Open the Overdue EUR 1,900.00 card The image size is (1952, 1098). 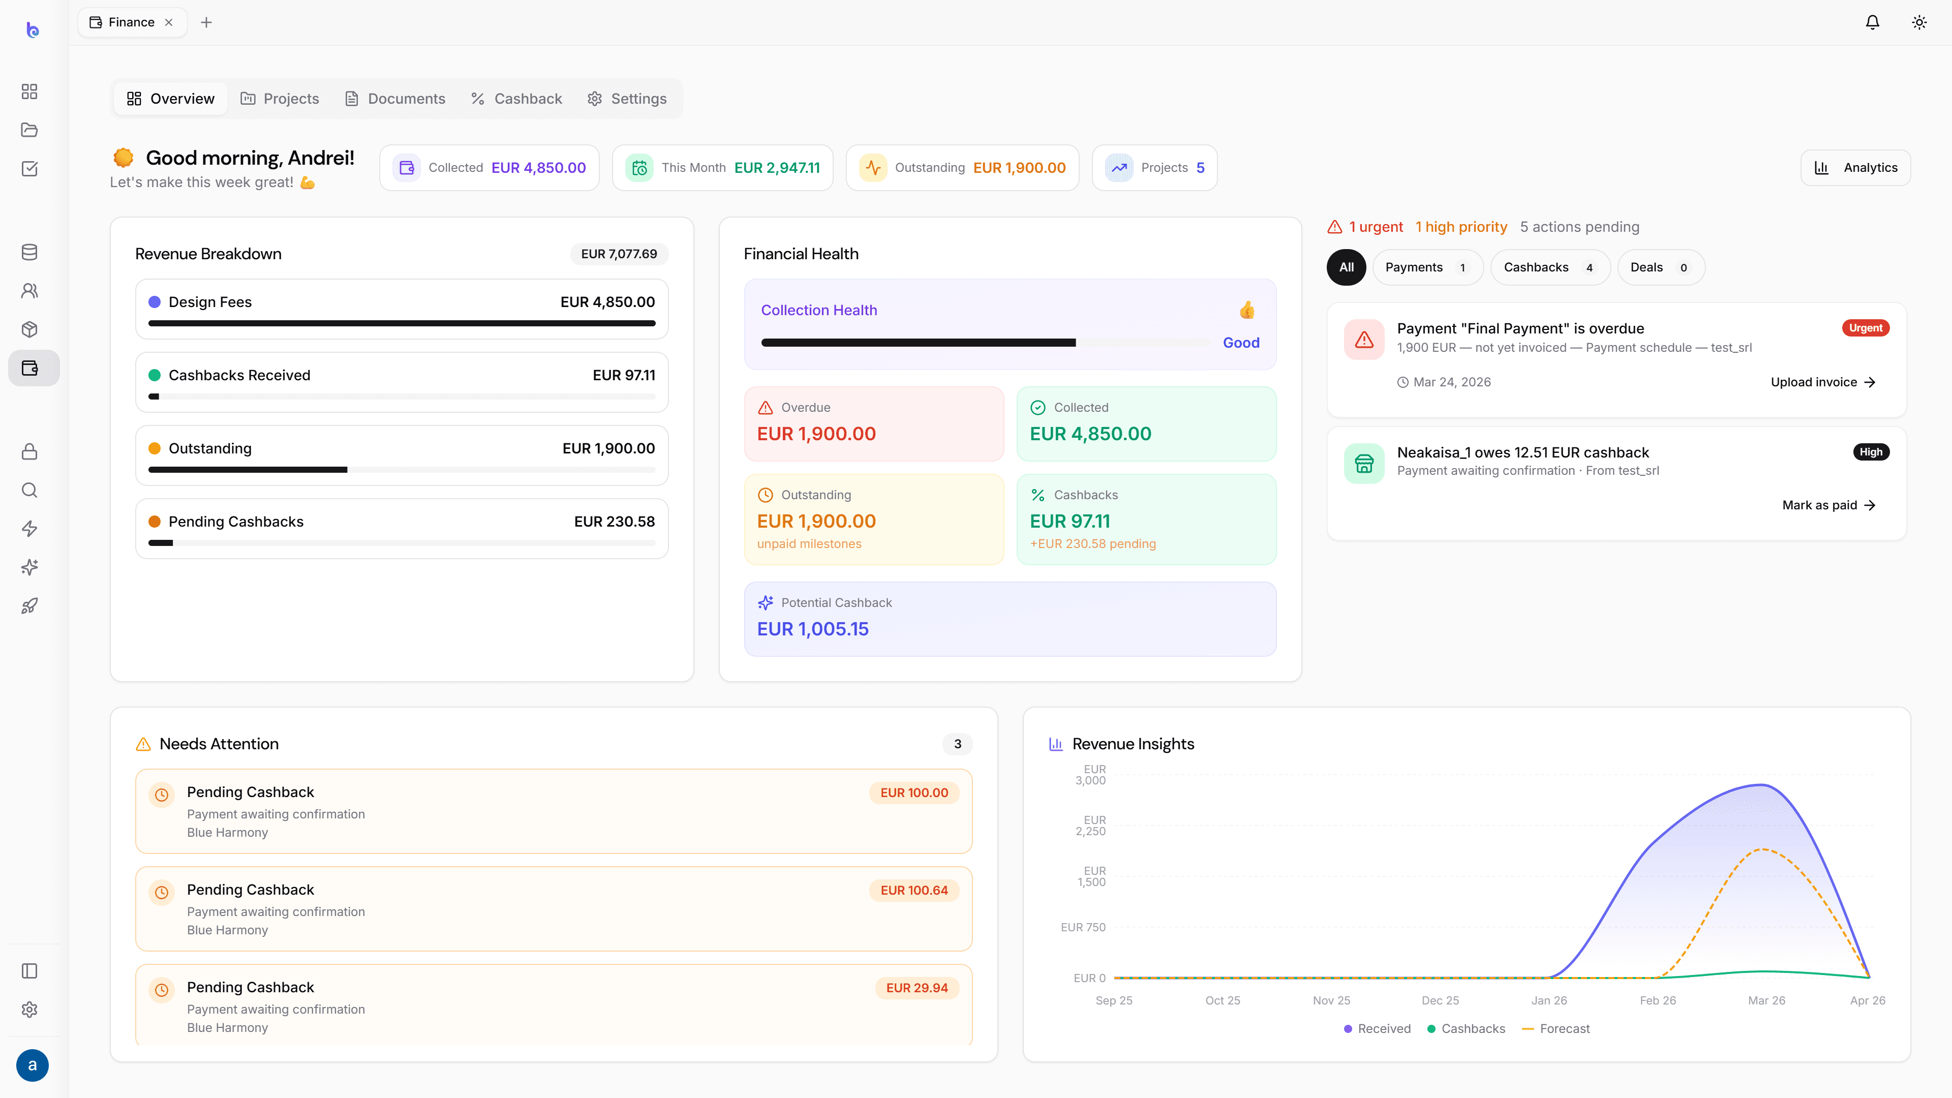pyautogui.click(x=874, y=423)
